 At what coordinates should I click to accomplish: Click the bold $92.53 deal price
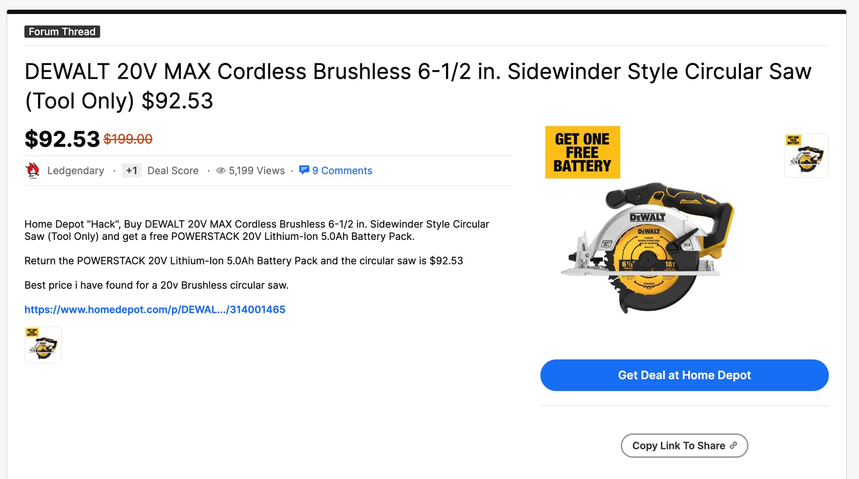(62, 139)
